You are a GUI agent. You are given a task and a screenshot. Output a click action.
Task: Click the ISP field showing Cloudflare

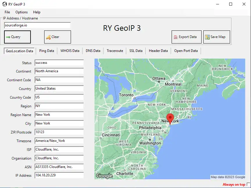point(59,149)
